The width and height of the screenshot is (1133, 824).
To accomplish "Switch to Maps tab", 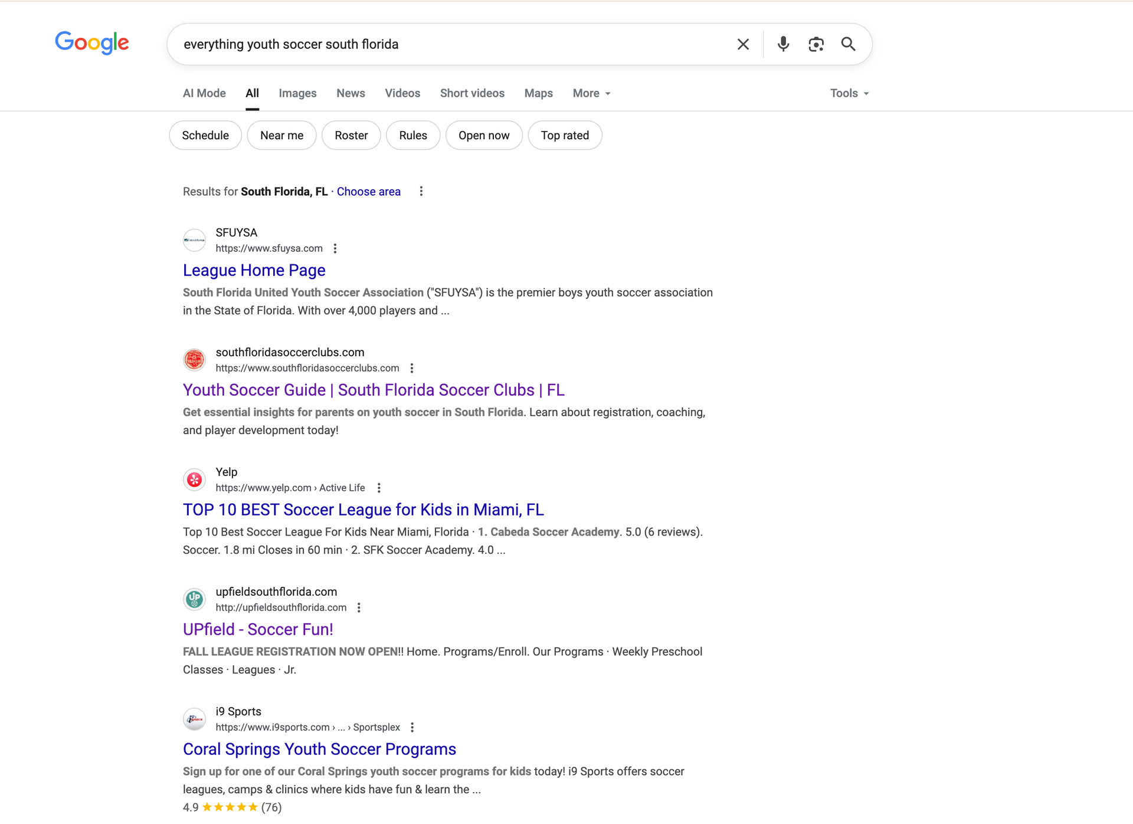I will (538, 93).
